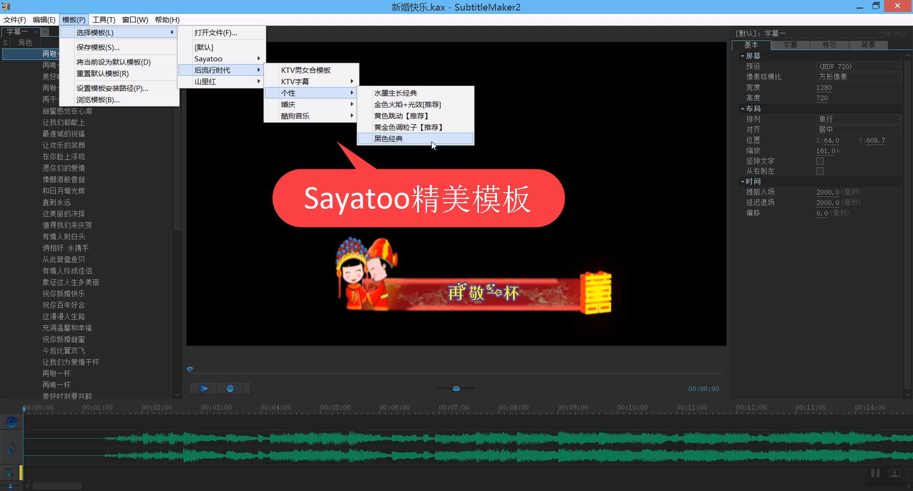This screenshot has height=491, width=913.
Task: Toggle the 从右到左 checkbox
Action: 820,171
